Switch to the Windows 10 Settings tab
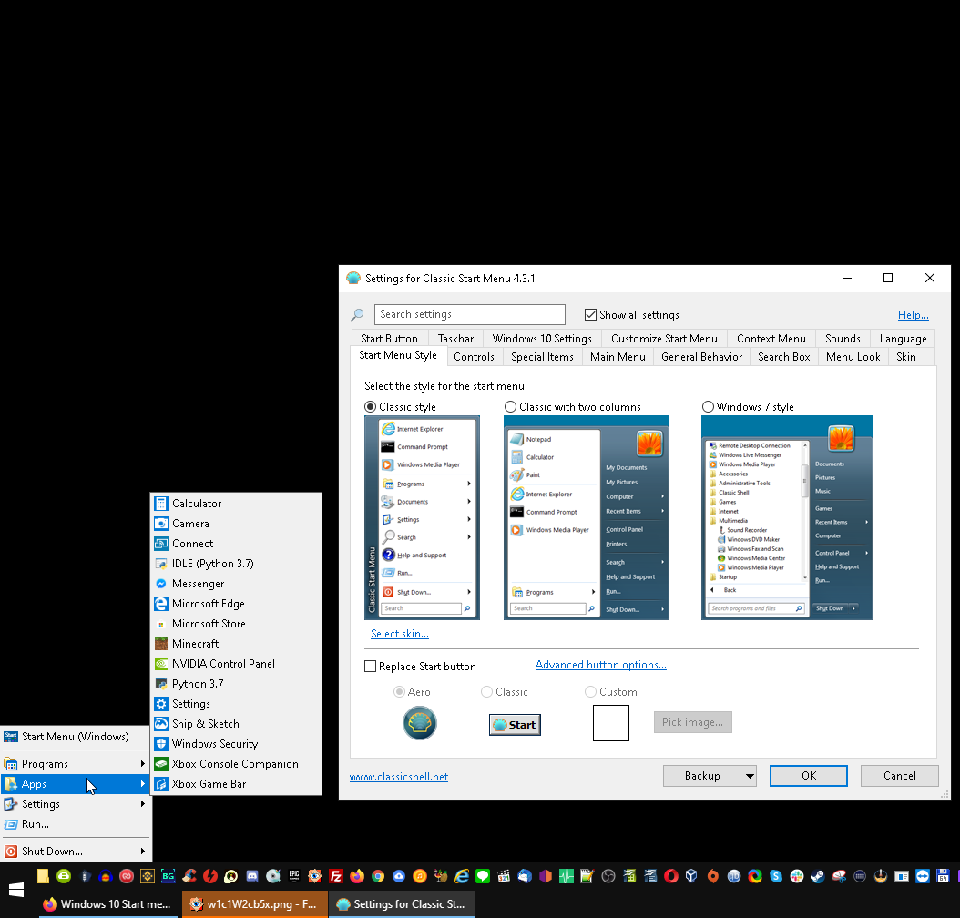 click(543, 339)
